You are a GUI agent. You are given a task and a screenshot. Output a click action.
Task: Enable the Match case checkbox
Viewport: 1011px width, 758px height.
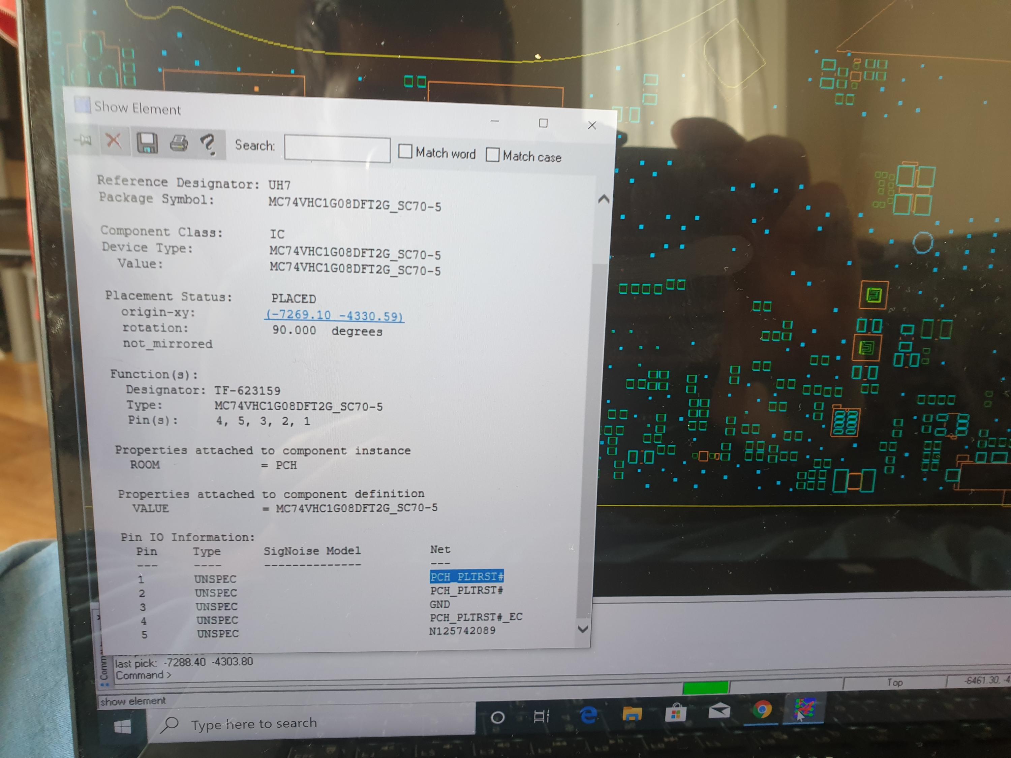tap(492, 154)
